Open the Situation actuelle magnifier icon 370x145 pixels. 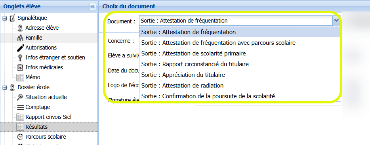pos(20,97)
